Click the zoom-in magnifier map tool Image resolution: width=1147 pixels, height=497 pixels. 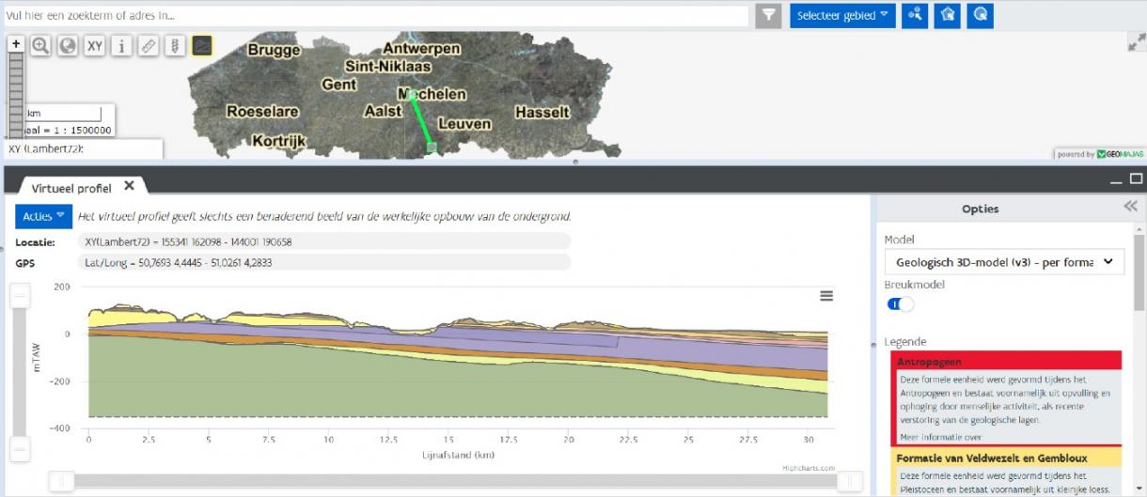[40, 46]
